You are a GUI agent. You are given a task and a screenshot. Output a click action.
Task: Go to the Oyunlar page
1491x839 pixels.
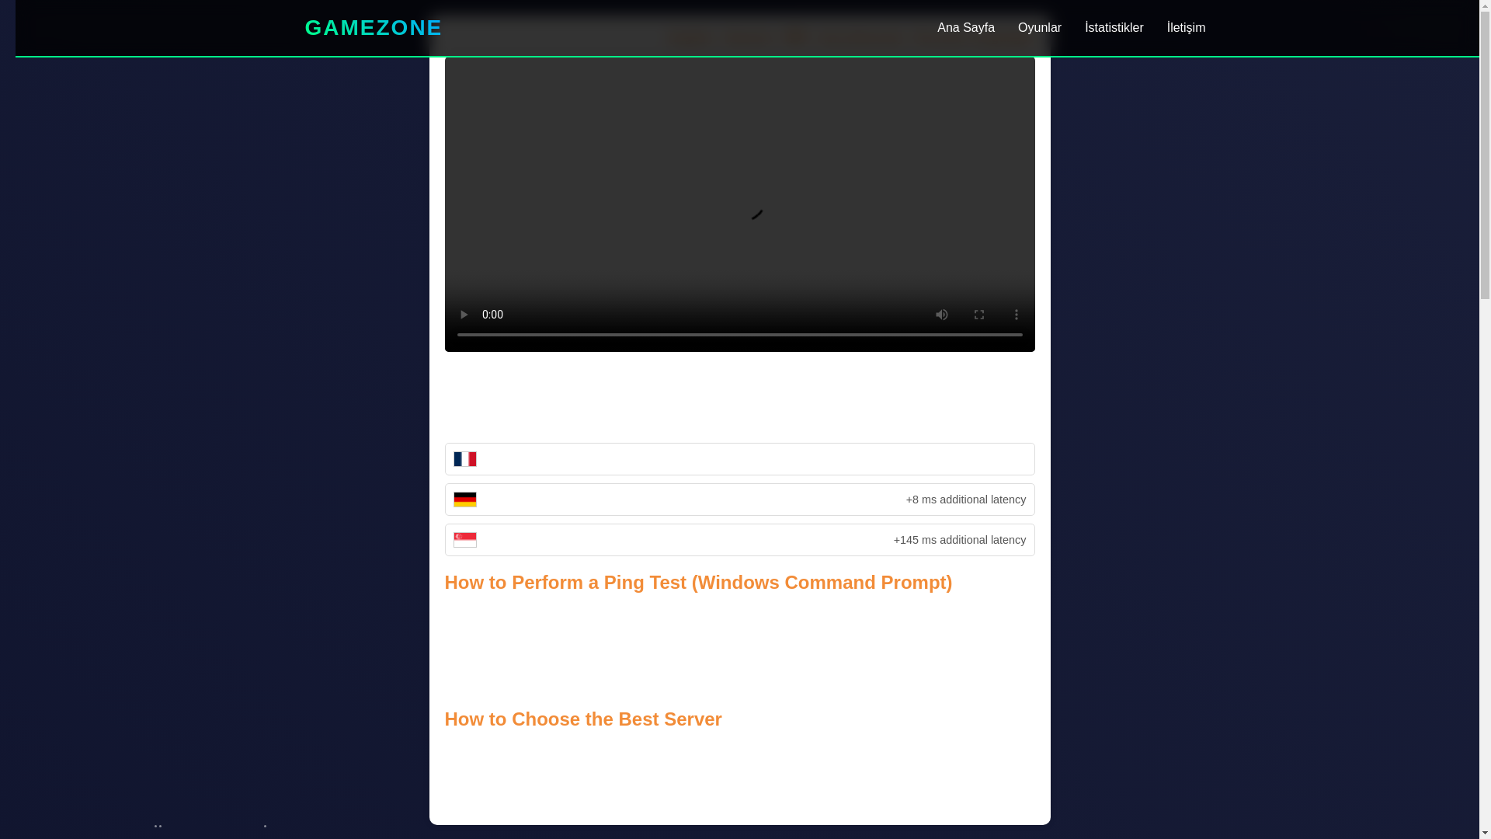(1039, 28)
